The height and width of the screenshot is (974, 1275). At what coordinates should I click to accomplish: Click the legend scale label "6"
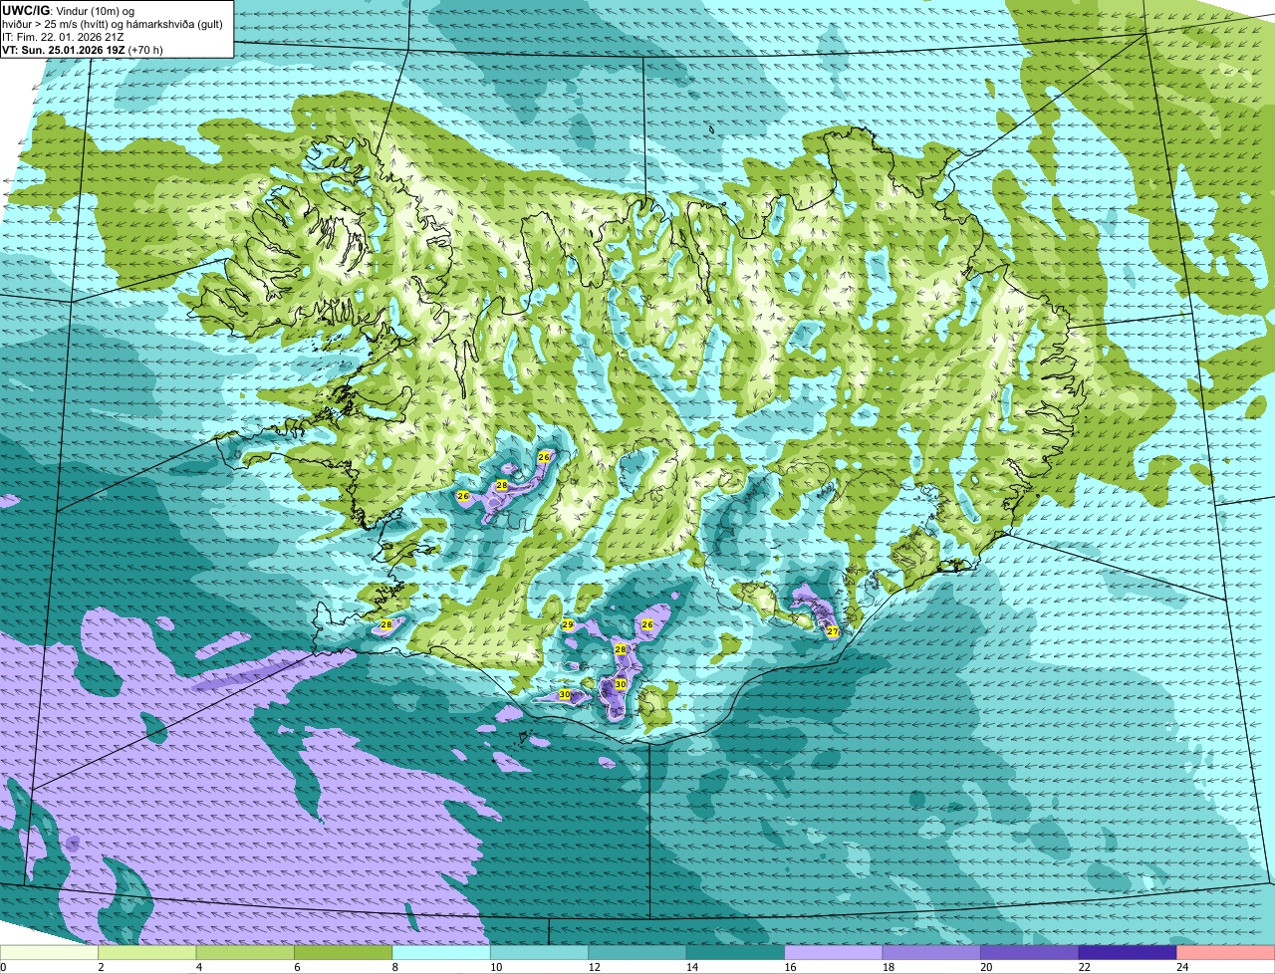295,967
